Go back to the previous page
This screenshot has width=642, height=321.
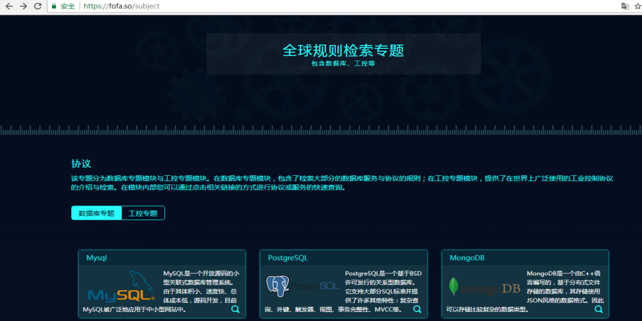(9, 6)
